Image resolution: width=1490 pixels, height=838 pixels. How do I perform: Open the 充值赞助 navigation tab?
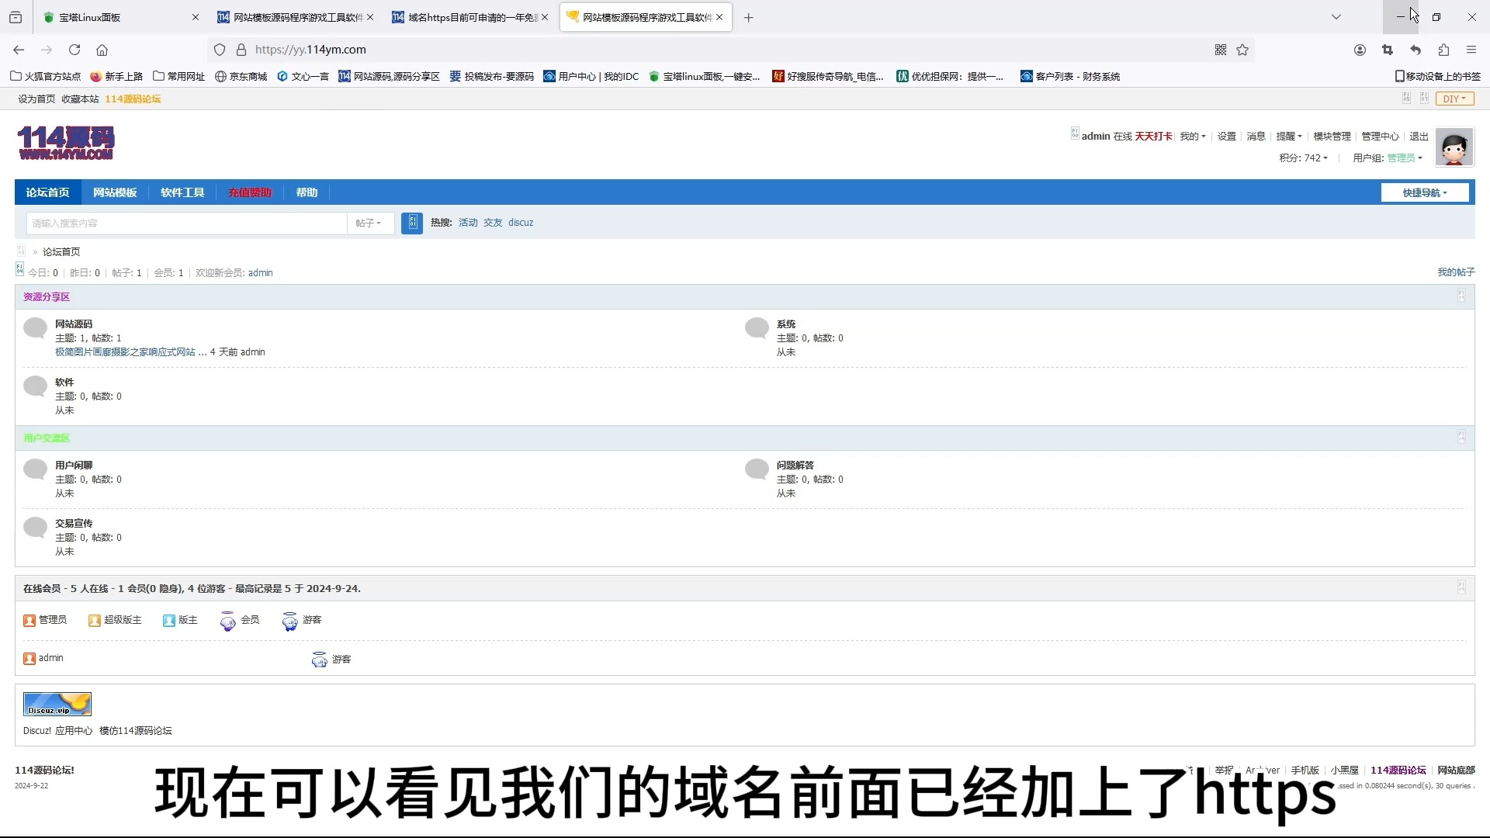(x=250, y=192)
